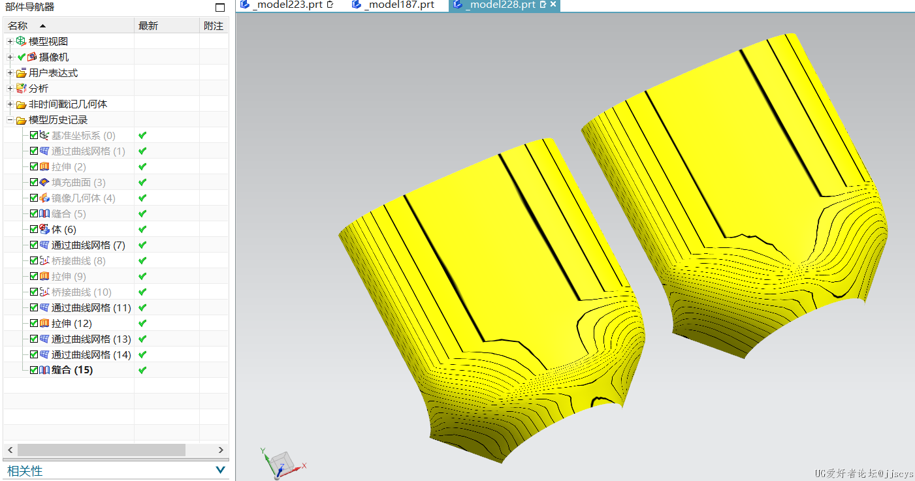The image size is (915, 481).
Task: Click the 体 (6) body icon
Action: 44,229
